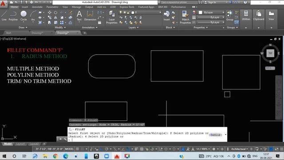This screenshot has height=160, width=284.
Task: Click in the command line input area
Action: click(x=148, y=140)
